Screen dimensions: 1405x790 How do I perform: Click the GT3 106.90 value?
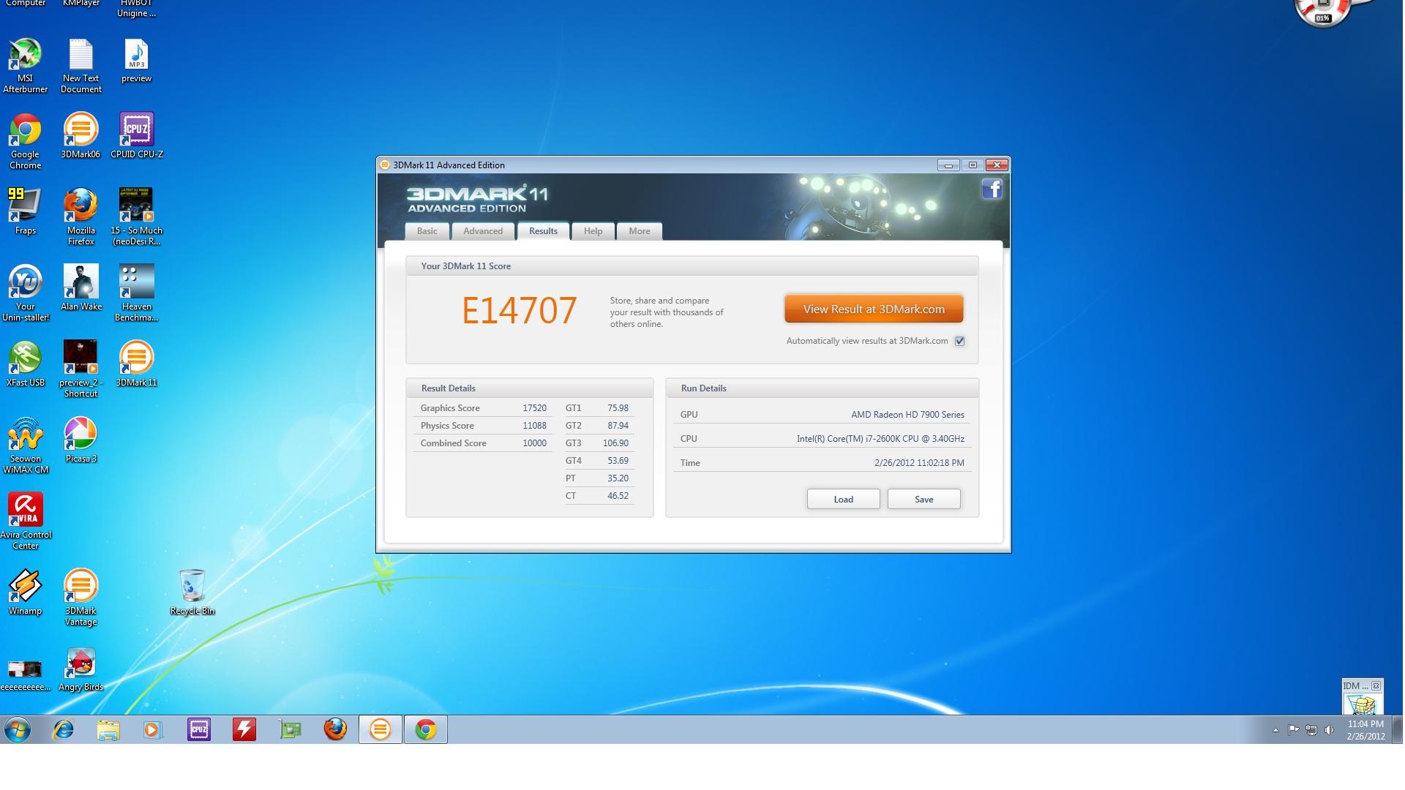tap(615, 443)
